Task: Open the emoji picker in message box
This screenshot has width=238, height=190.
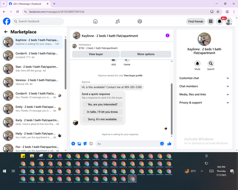Action: 162,143
